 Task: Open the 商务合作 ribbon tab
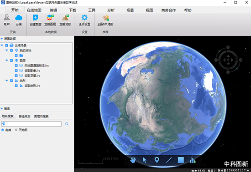(168, 10)
